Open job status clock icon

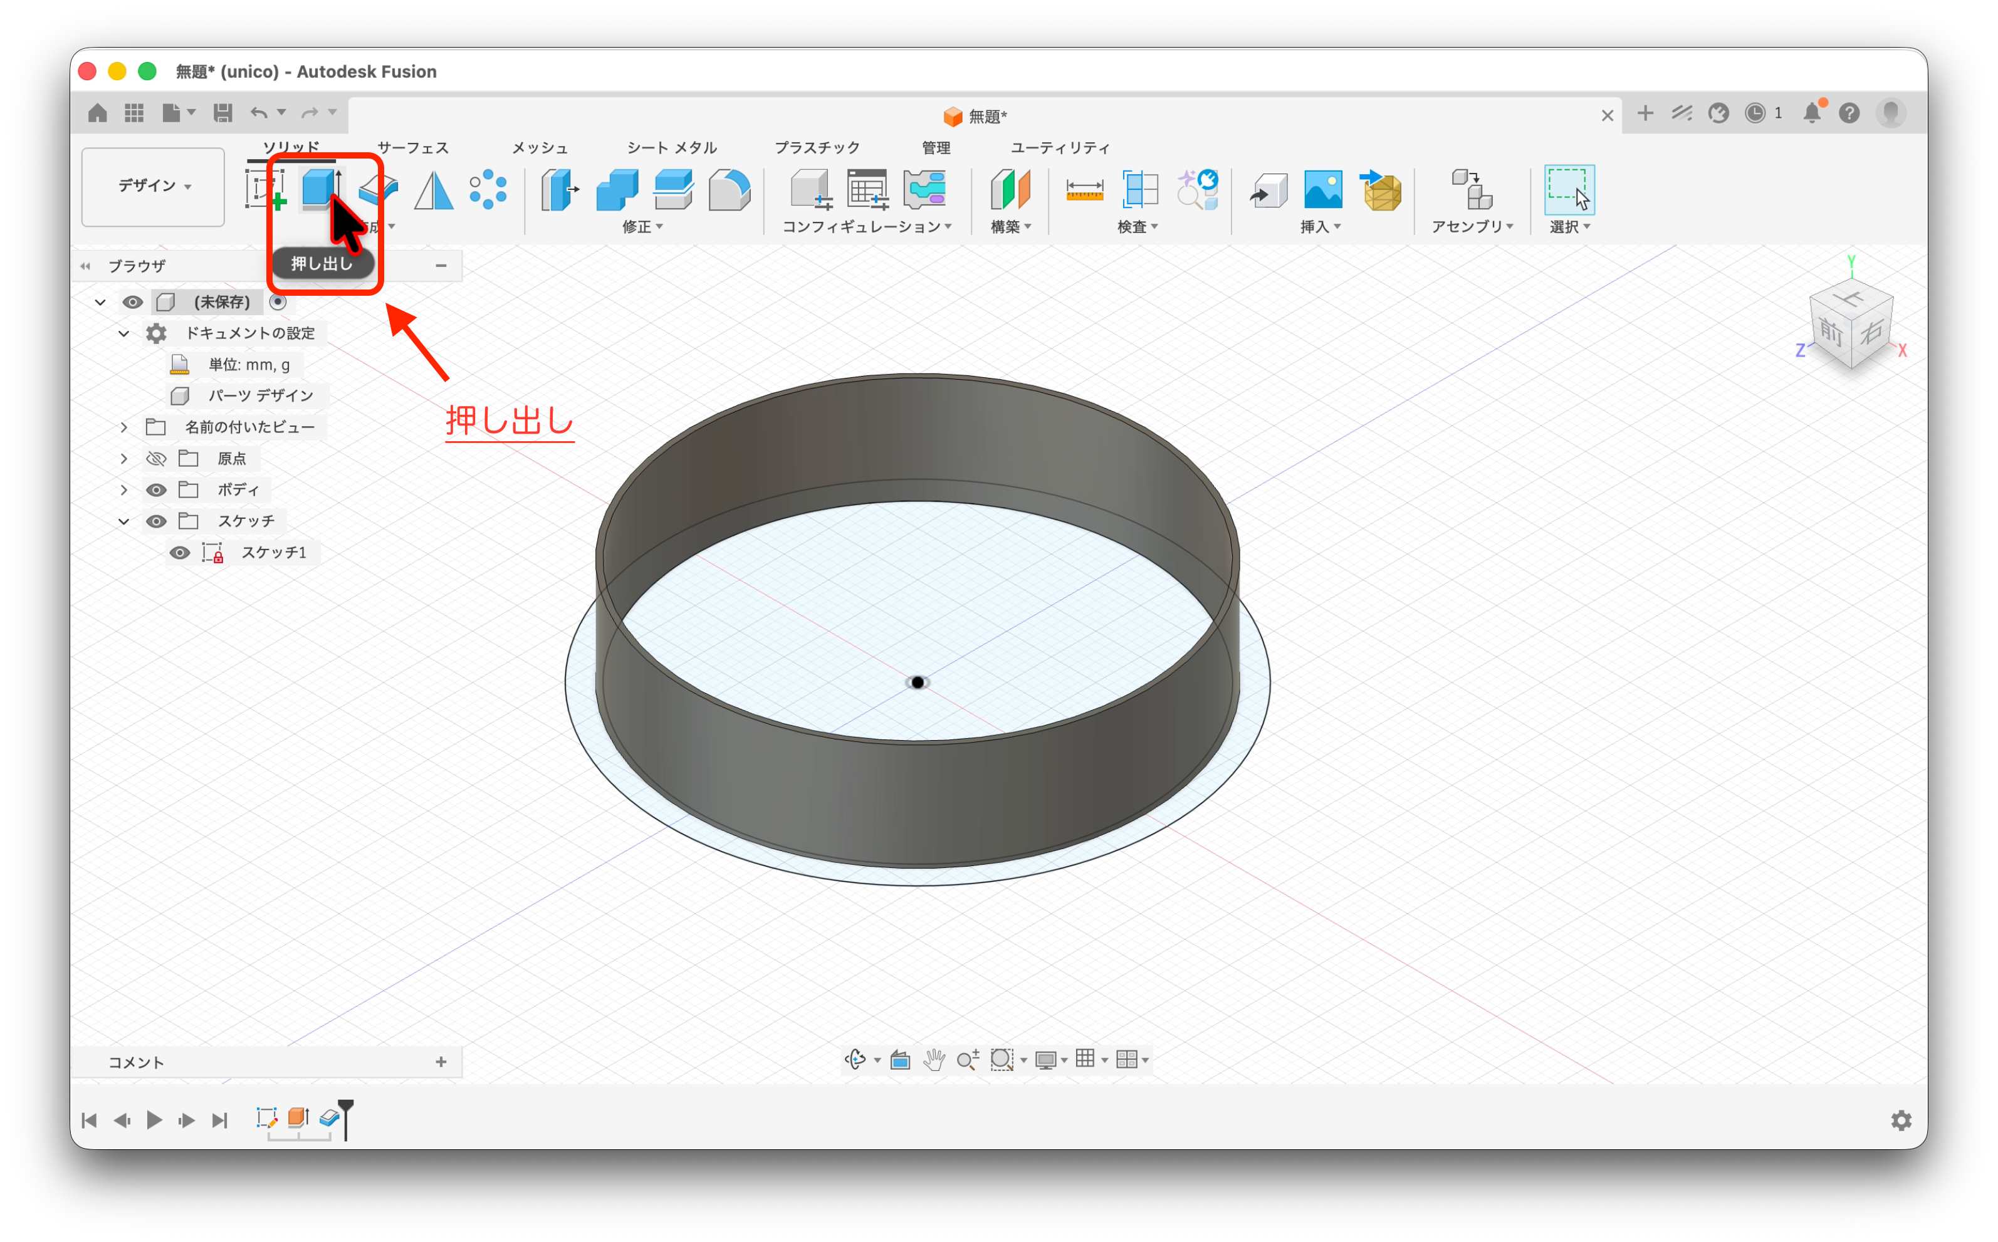pyautogui.click(x=1755, y=113)
